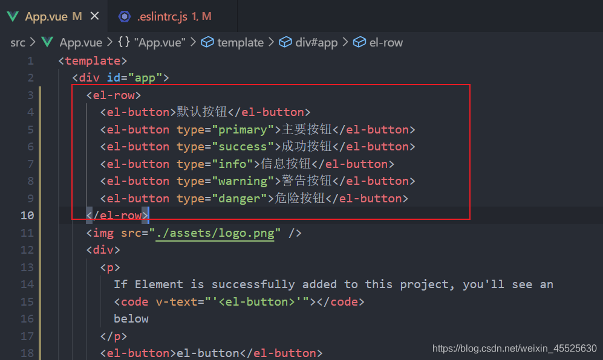Screen dimensions: 603x360
Task: Click the cube icon beside template breadcrumb
Action: 207,42
